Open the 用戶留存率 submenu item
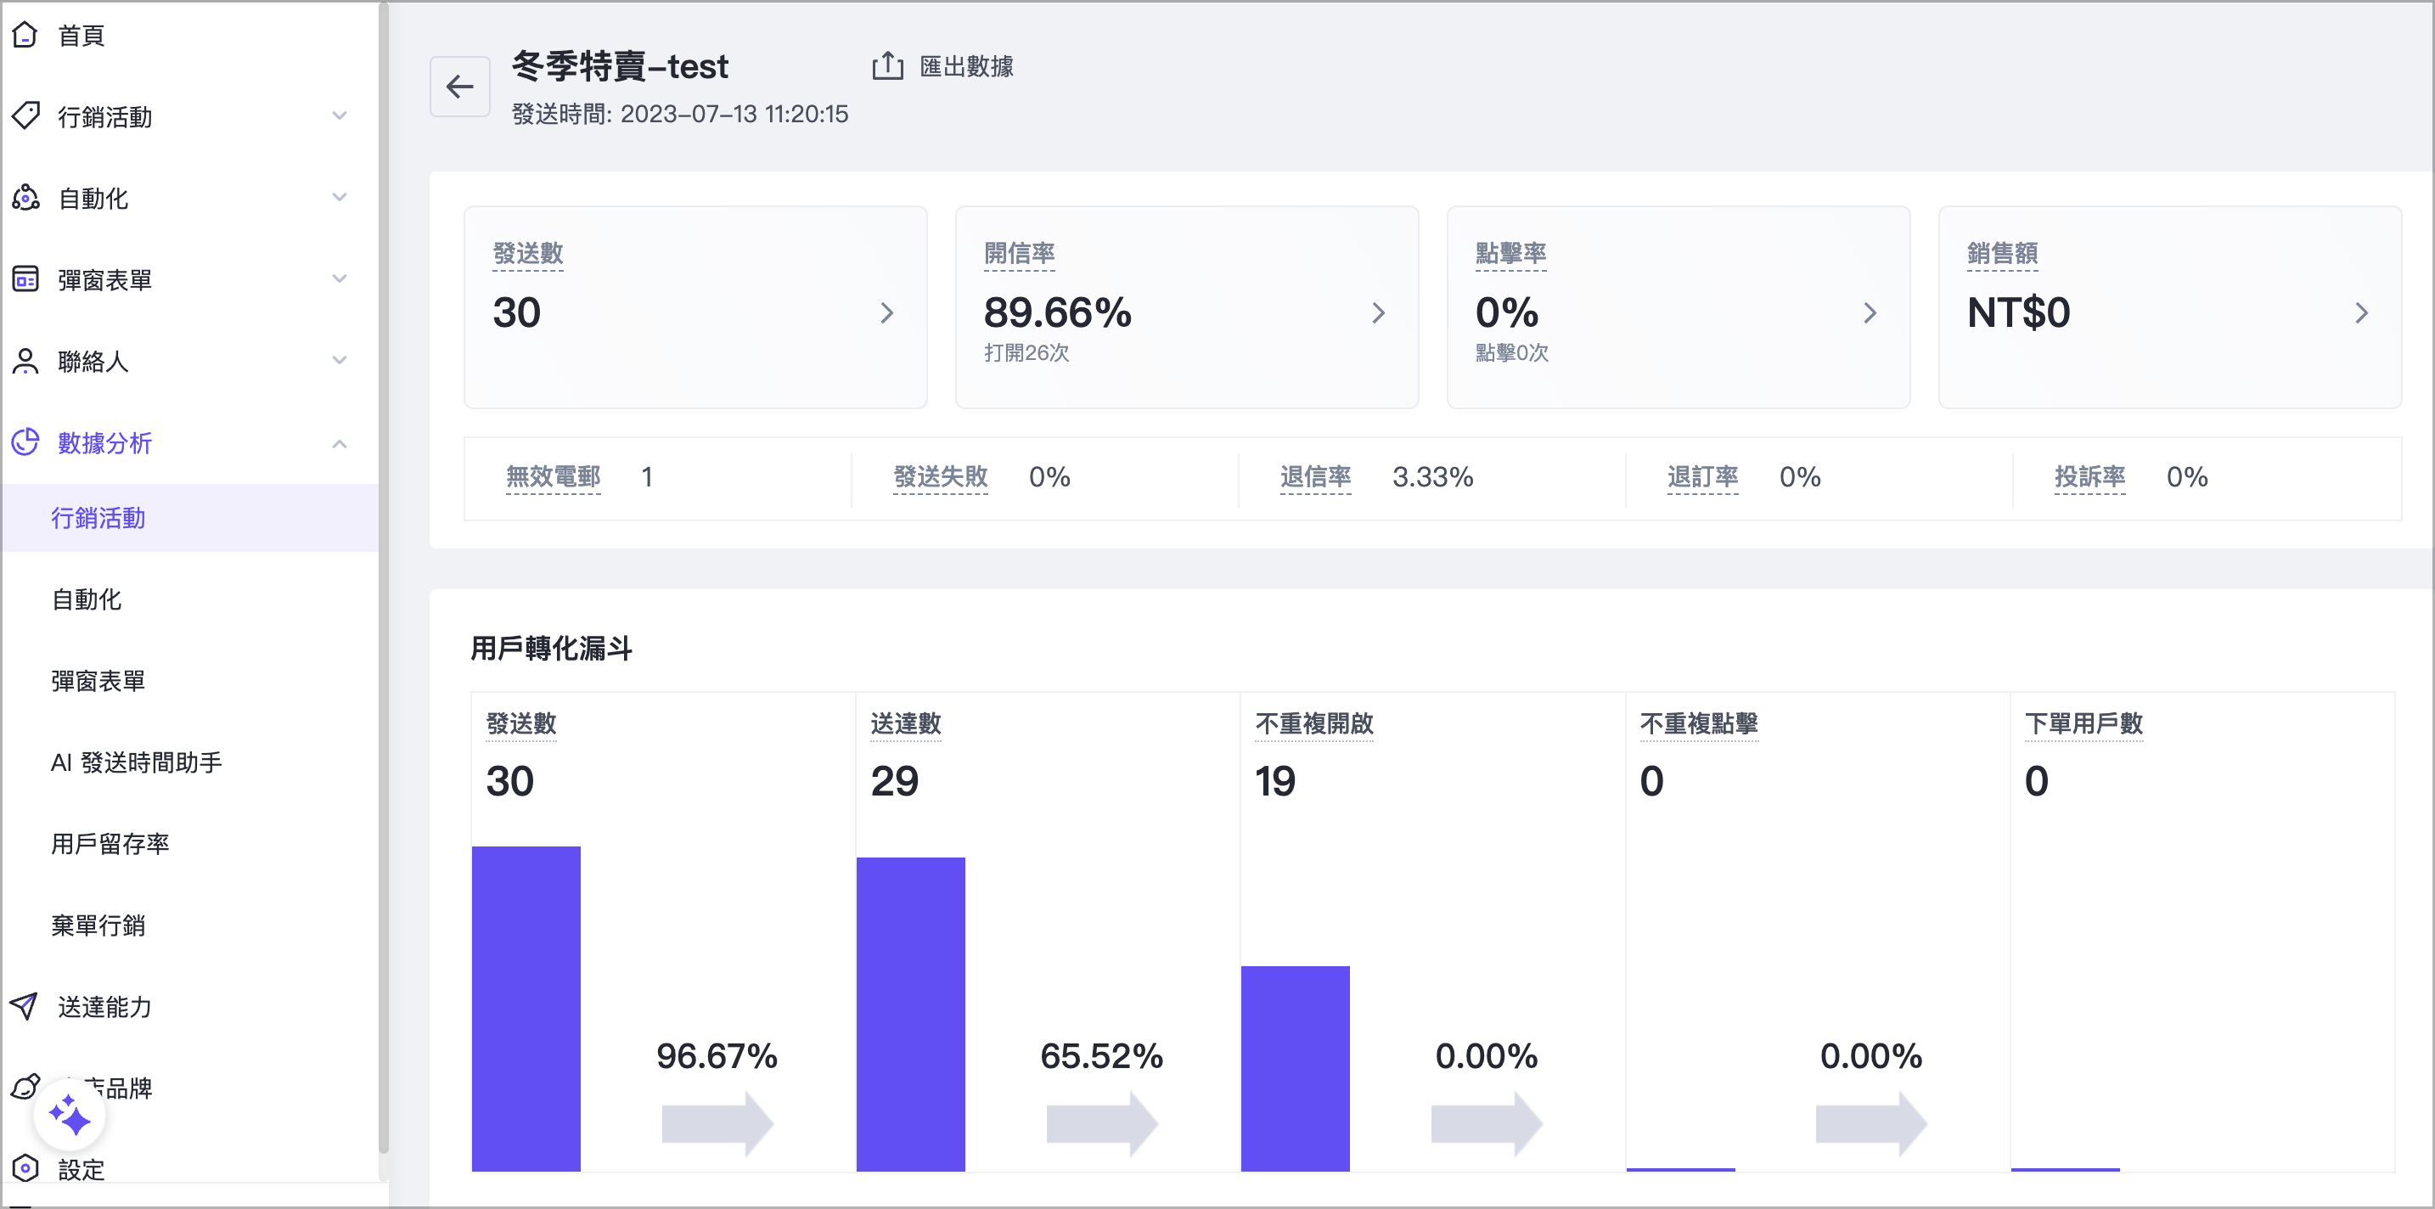 (x=110, y=843)
